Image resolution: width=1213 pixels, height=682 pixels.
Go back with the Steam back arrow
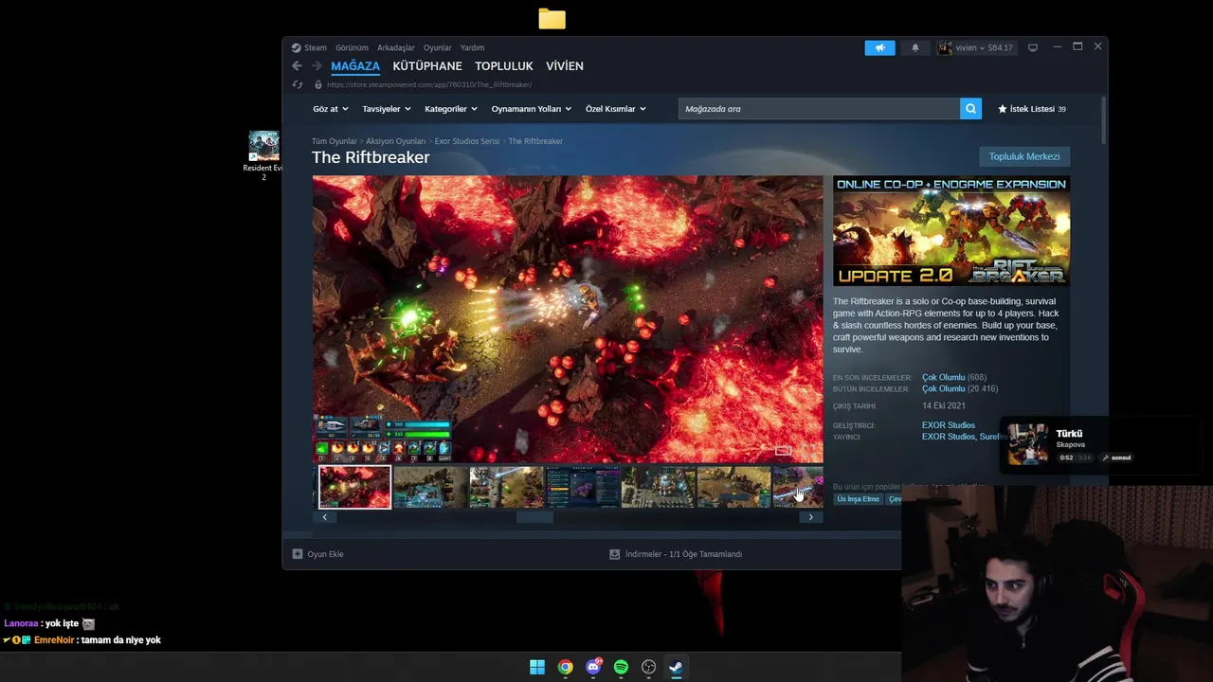[x=297, y=65]
